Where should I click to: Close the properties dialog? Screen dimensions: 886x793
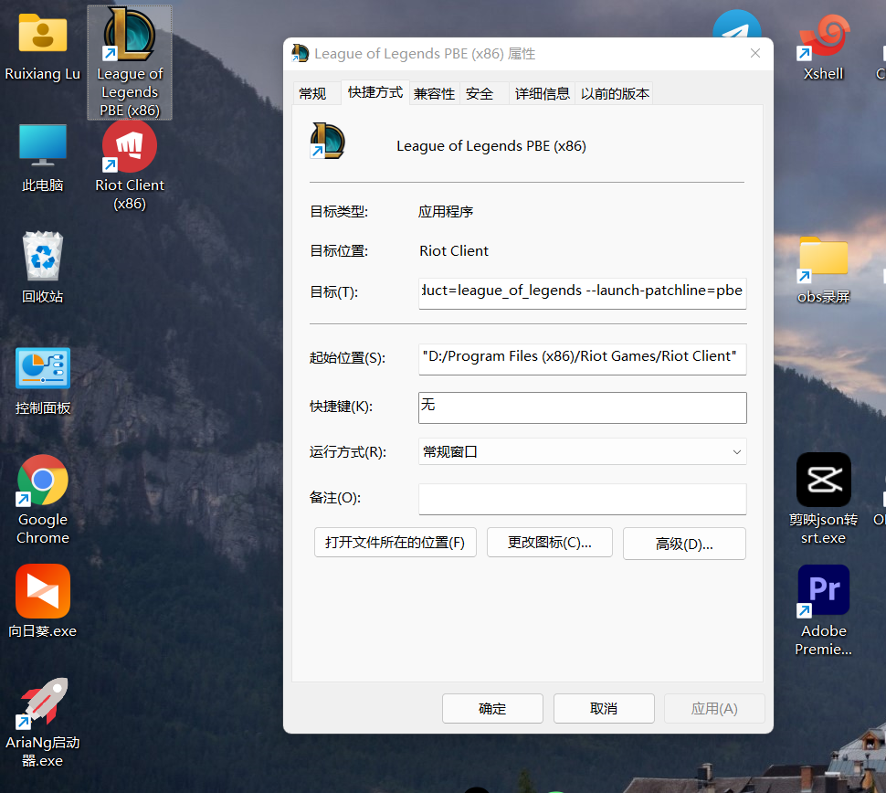tap(754, 53)
